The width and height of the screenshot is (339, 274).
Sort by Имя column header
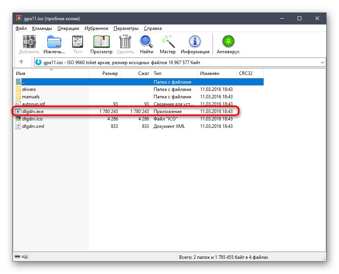click(52, 73)
